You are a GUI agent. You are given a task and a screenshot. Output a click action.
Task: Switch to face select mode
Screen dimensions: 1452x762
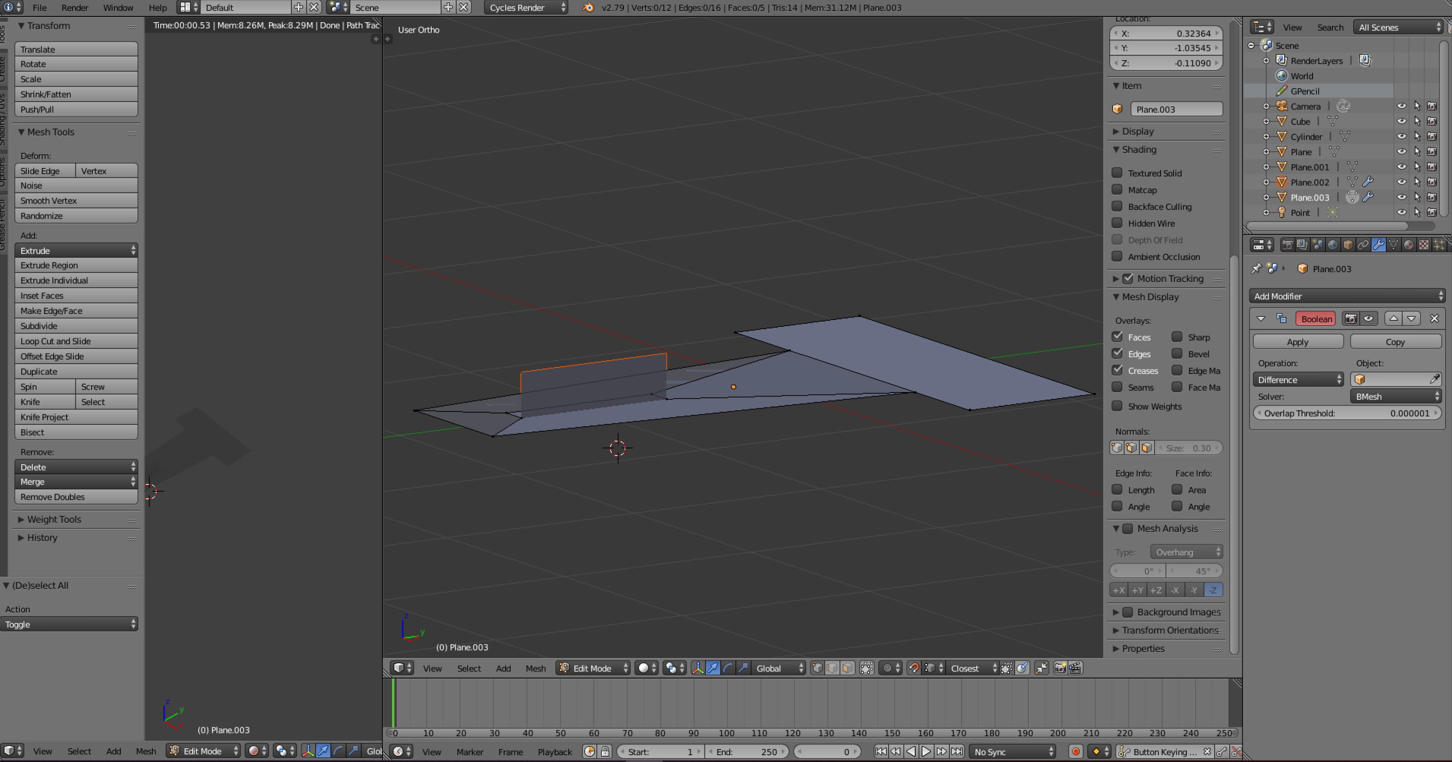[x=848, y=669]
